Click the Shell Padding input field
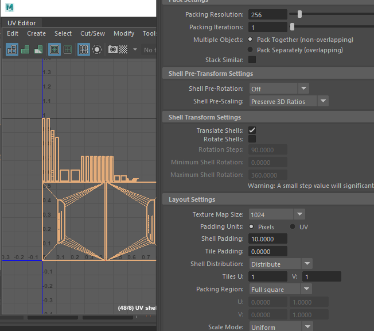374x331 pixels. click(267, 238)
